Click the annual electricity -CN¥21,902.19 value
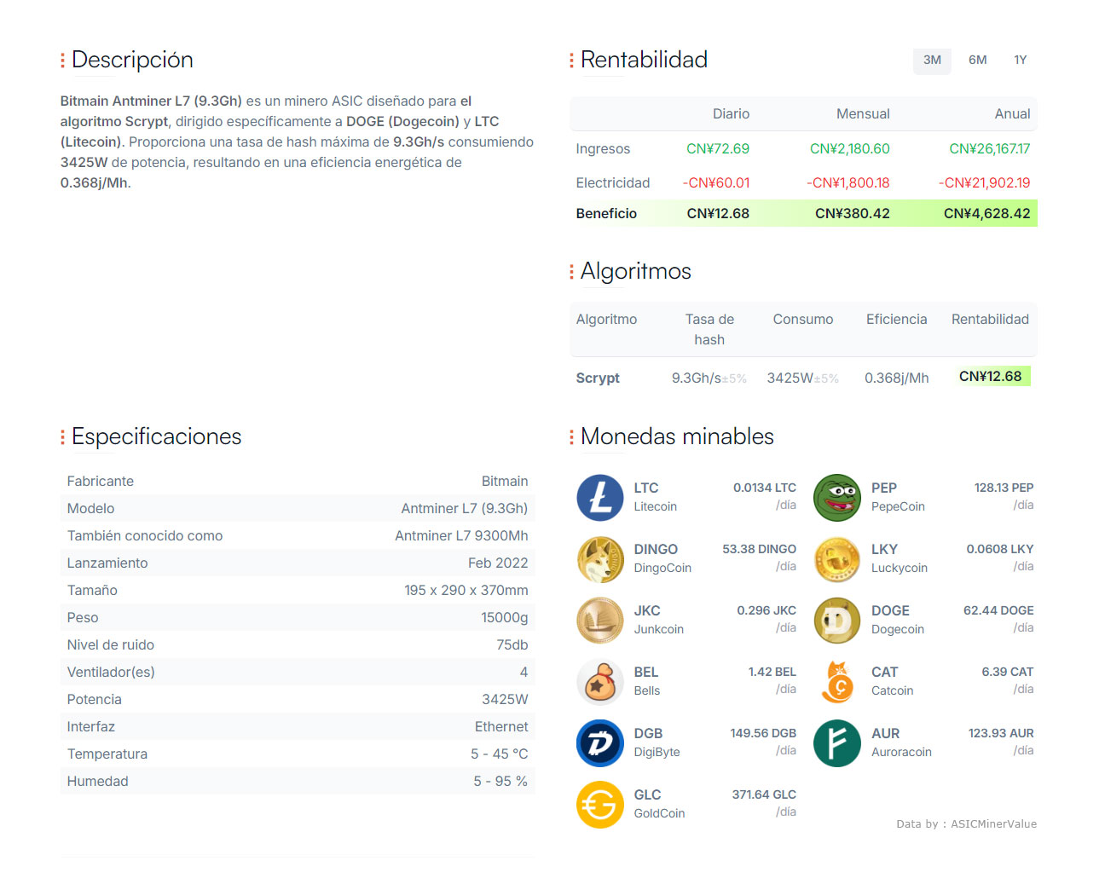The height and width of the screenshot is (878, 1105). click(x=985, y=183)
